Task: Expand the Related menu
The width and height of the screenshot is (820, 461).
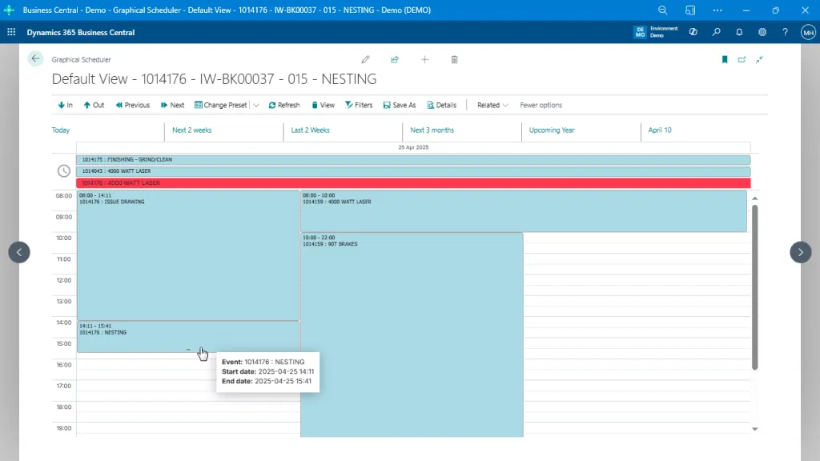Action: (x=492, y=105)
